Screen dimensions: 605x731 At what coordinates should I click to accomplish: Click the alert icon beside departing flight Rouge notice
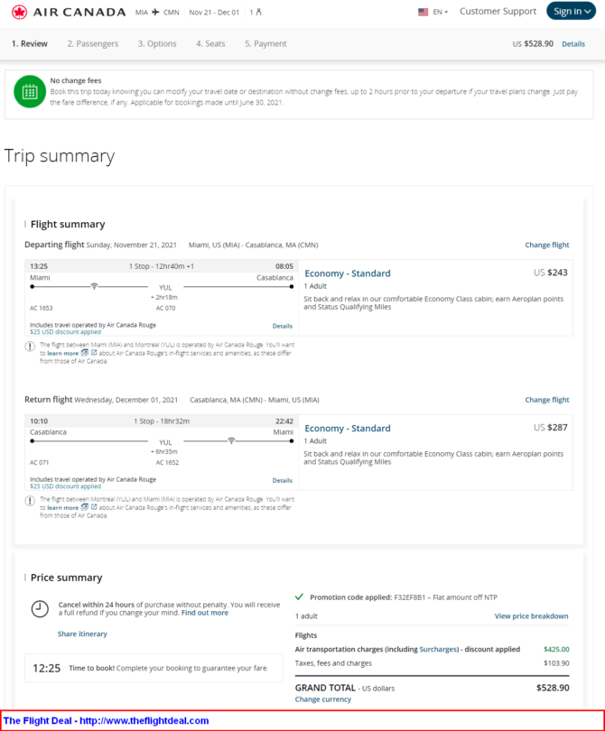30,347
